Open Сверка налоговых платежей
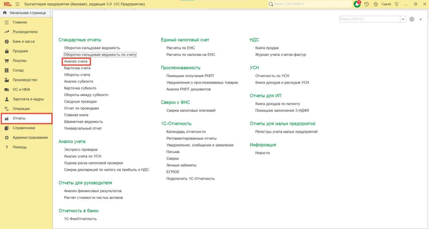This screenshot has height=229, width=429. pos(191,111)
